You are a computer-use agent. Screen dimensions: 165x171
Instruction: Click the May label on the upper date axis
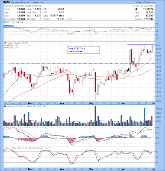pyautogui.click(x=91, y=103)
